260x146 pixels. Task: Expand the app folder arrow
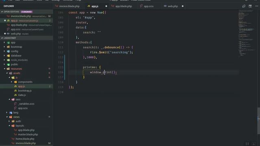4,43
